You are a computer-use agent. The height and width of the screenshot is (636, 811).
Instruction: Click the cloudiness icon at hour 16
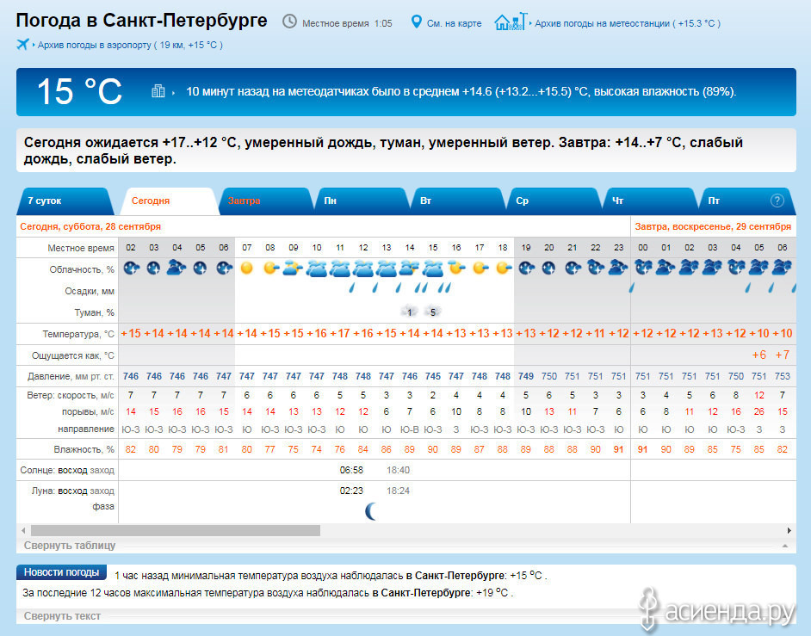pyautogui.click(x=456, y=268)
